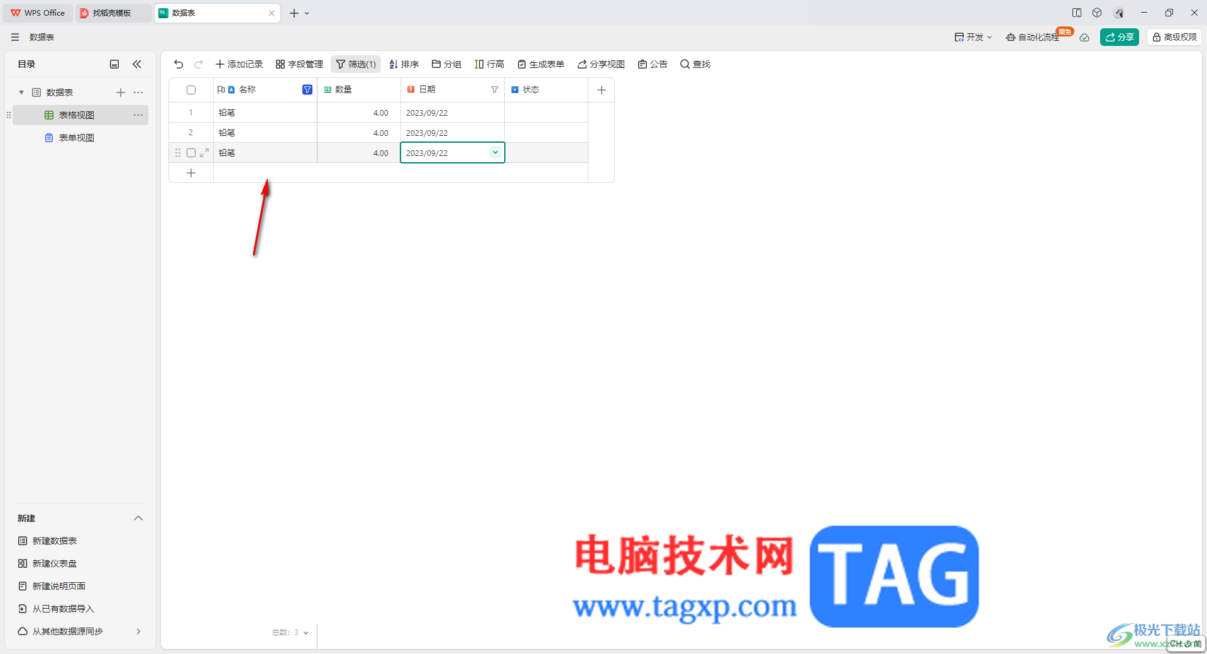Expand record in row three

204,153
